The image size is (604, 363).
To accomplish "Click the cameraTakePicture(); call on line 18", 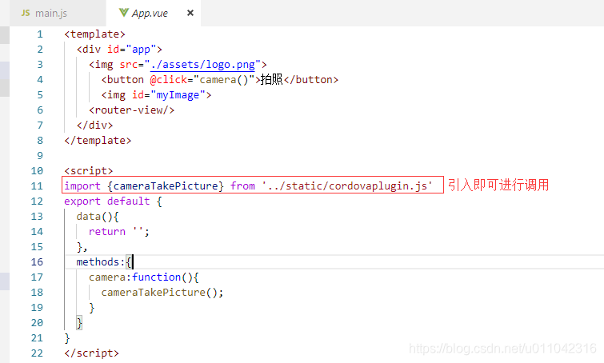I will click(x=162, y=292).
